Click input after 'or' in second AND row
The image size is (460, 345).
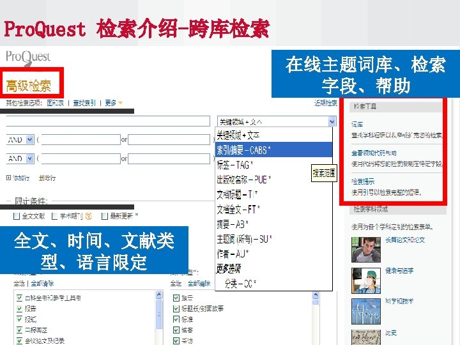(169, 158)
